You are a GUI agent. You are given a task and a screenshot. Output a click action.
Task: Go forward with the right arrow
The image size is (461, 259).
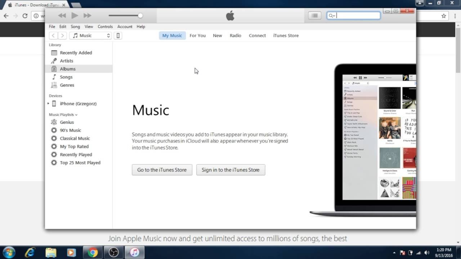62,36
